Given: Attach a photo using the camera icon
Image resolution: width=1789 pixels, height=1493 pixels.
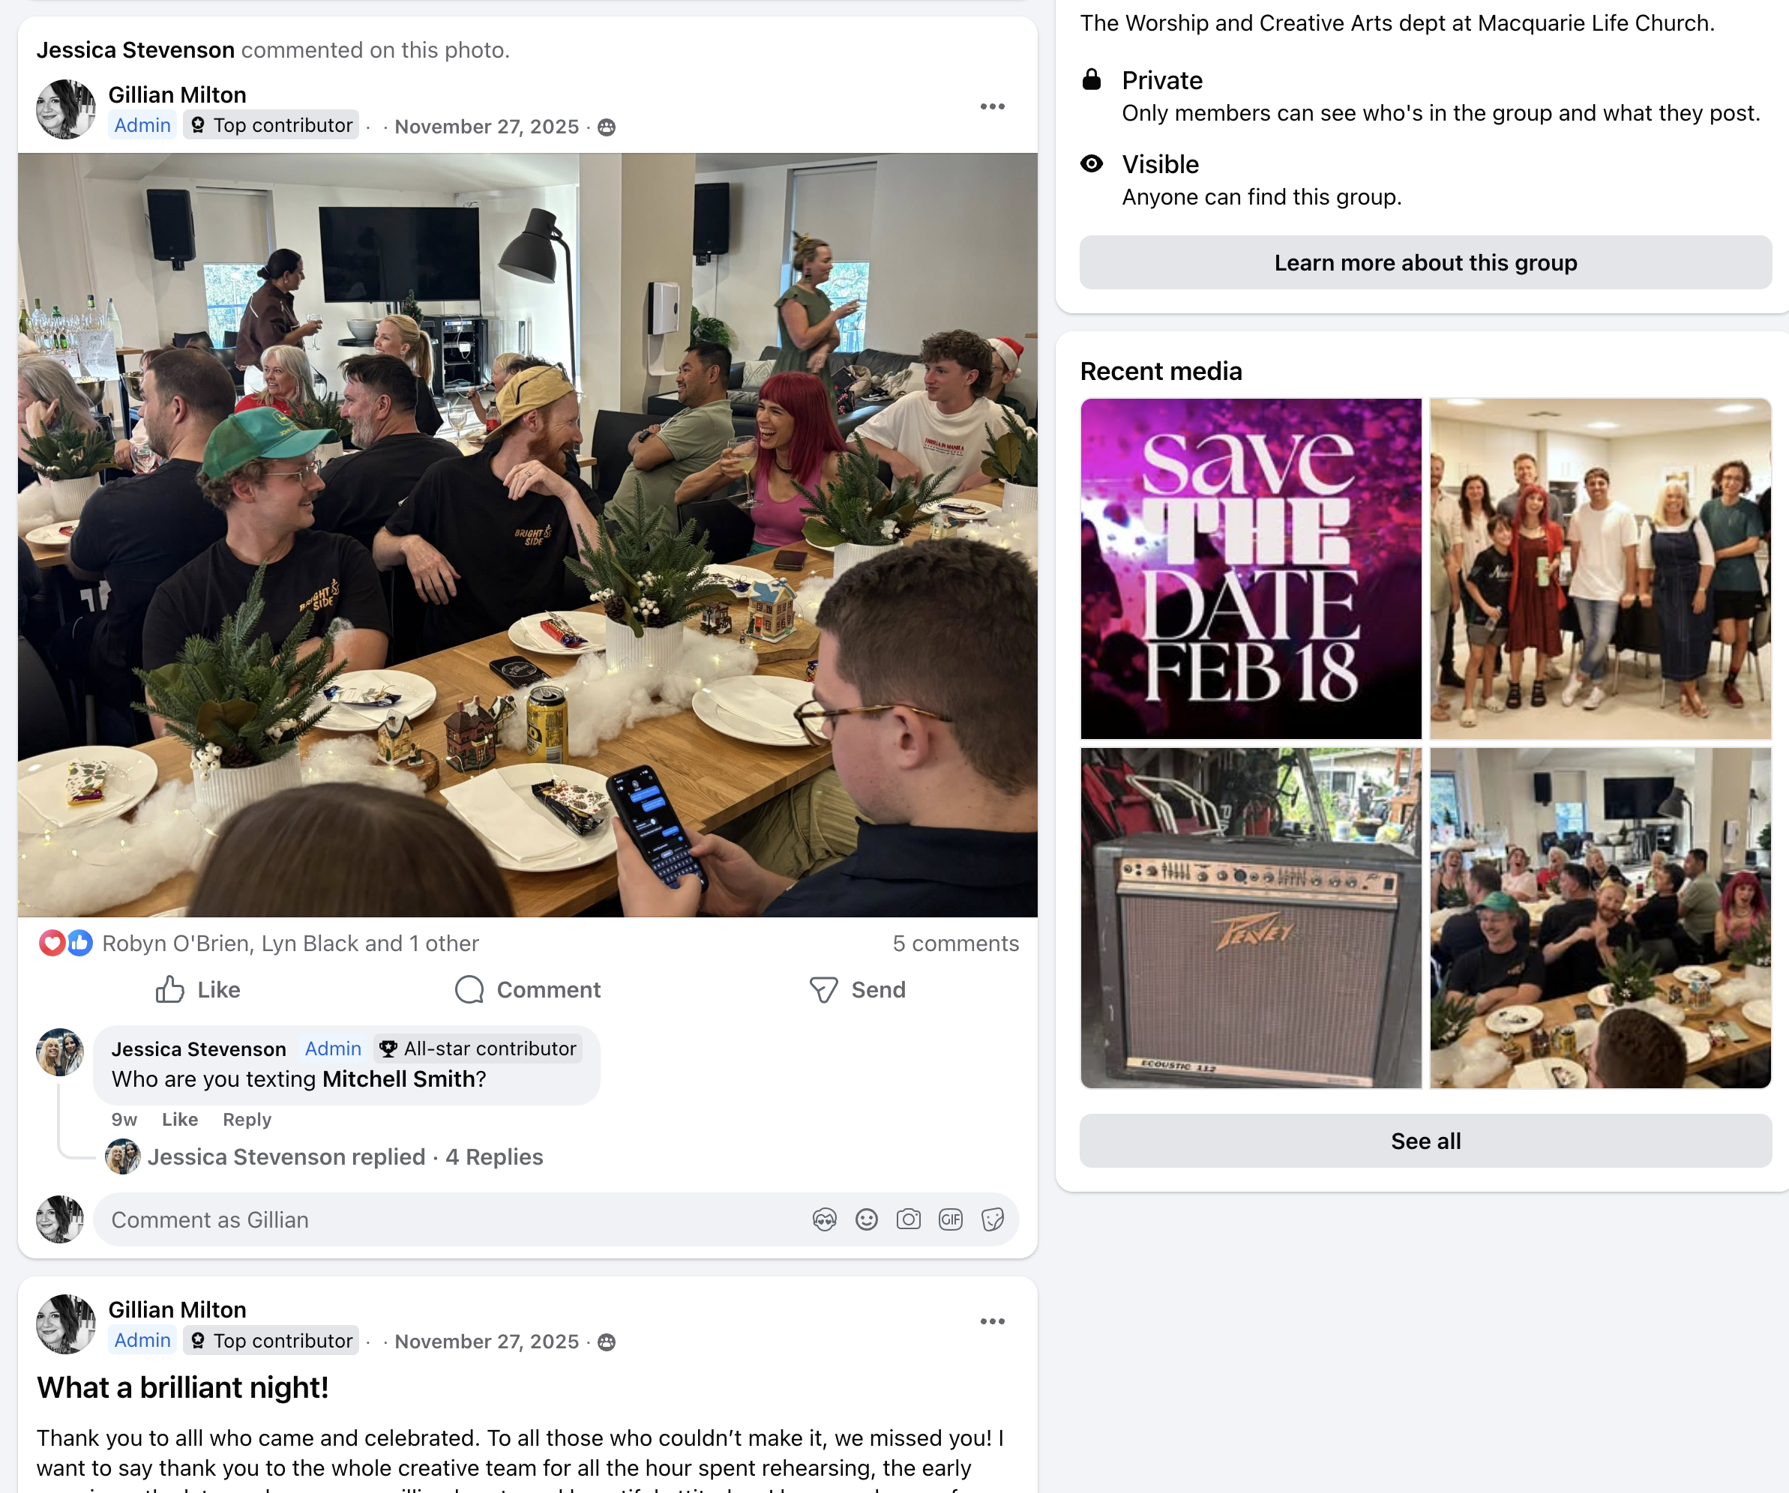Looking at the screenshot, I should tap(909, 1219).
